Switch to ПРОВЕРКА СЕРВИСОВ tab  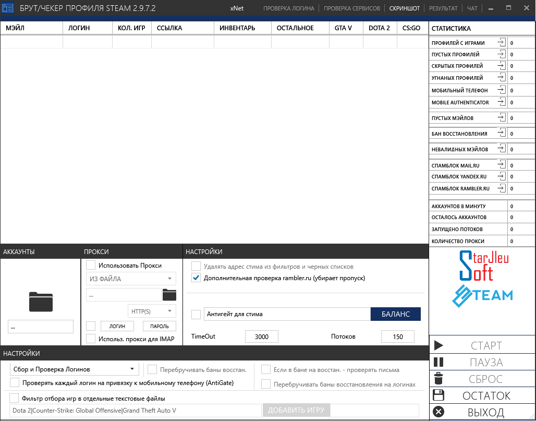click(x=352, y=8)
